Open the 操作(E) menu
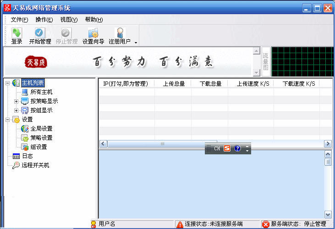This screenshot has height=229, width=335. coord(44,20)
